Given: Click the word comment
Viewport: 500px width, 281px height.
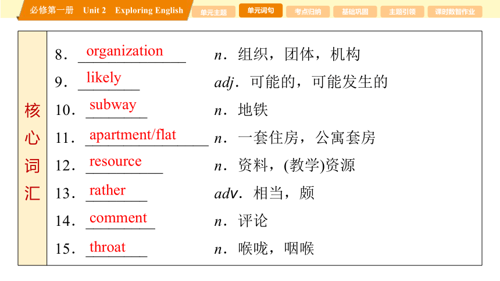Looking at the screenshot, I should [x=118, y=218].
